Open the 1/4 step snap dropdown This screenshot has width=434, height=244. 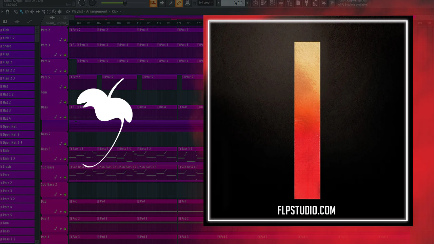206,3
